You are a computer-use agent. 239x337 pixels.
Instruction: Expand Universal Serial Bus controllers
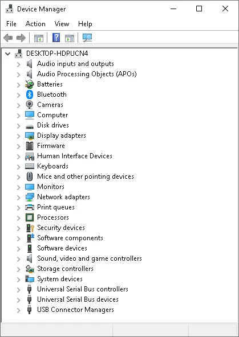pos(19,290)
